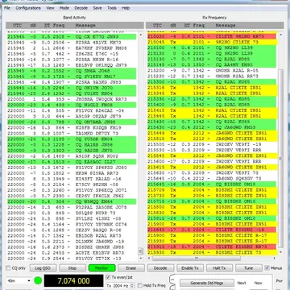The height and width of the screenshot is (290, 290).
Task: Open the View menu
Action: coord(50,8)
